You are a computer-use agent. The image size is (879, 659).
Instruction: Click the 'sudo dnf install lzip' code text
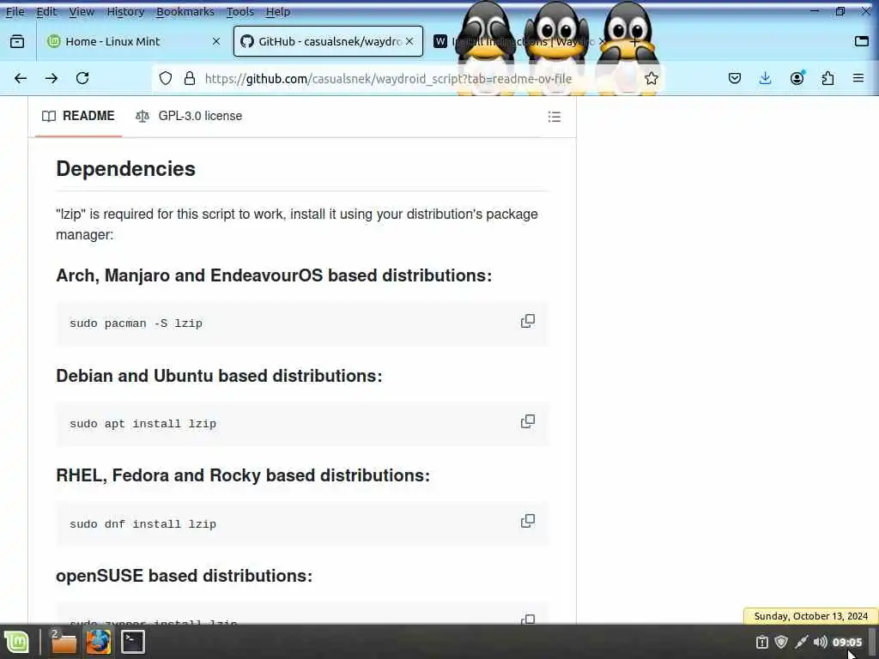(x=143, y=524)
